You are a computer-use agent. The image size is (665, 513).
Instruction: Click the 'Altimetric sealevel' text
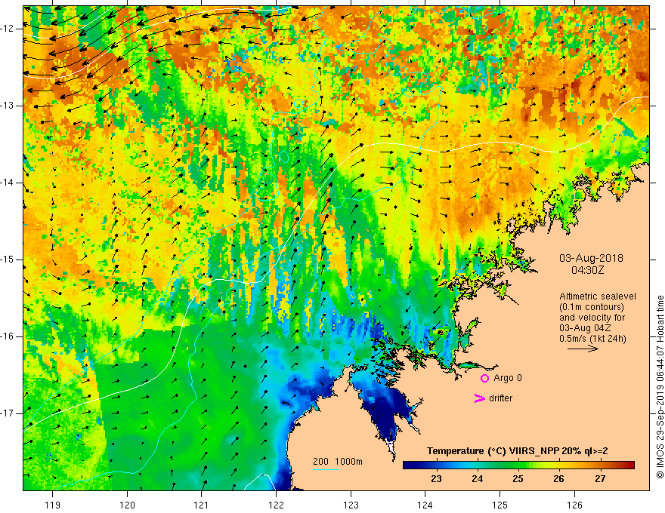pyautogui.click(x=598, y=296)
